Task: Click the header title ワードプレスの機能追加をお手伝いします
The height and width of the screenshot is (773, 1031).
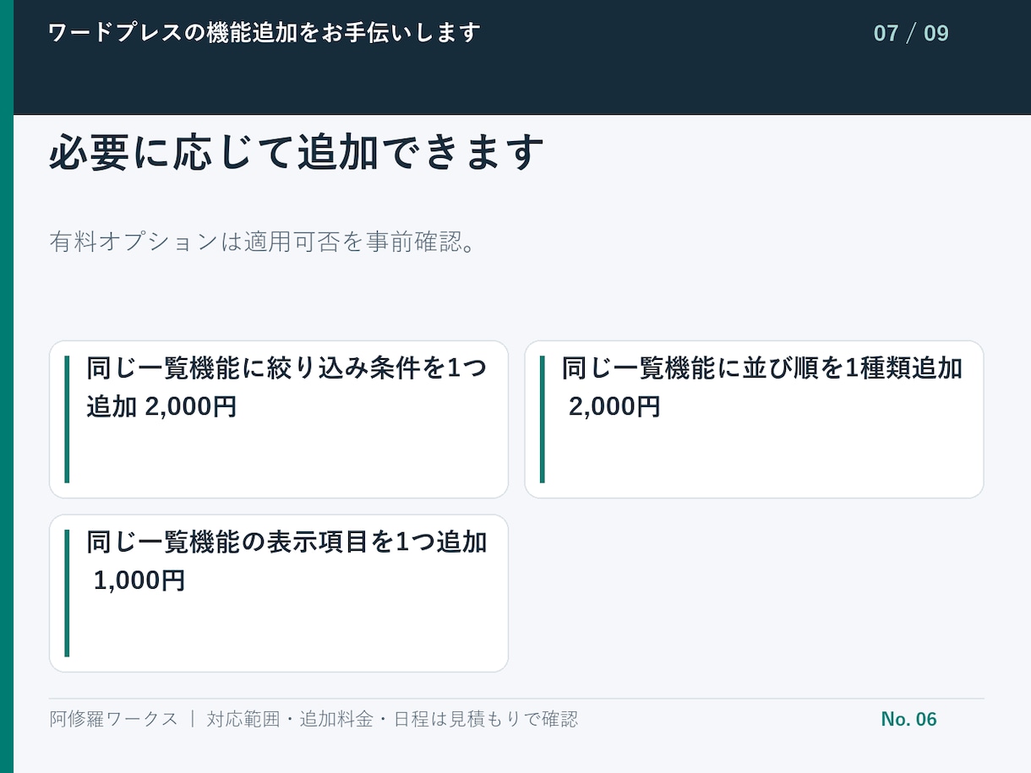Action: pyautogui.click(x=265, y=33)
